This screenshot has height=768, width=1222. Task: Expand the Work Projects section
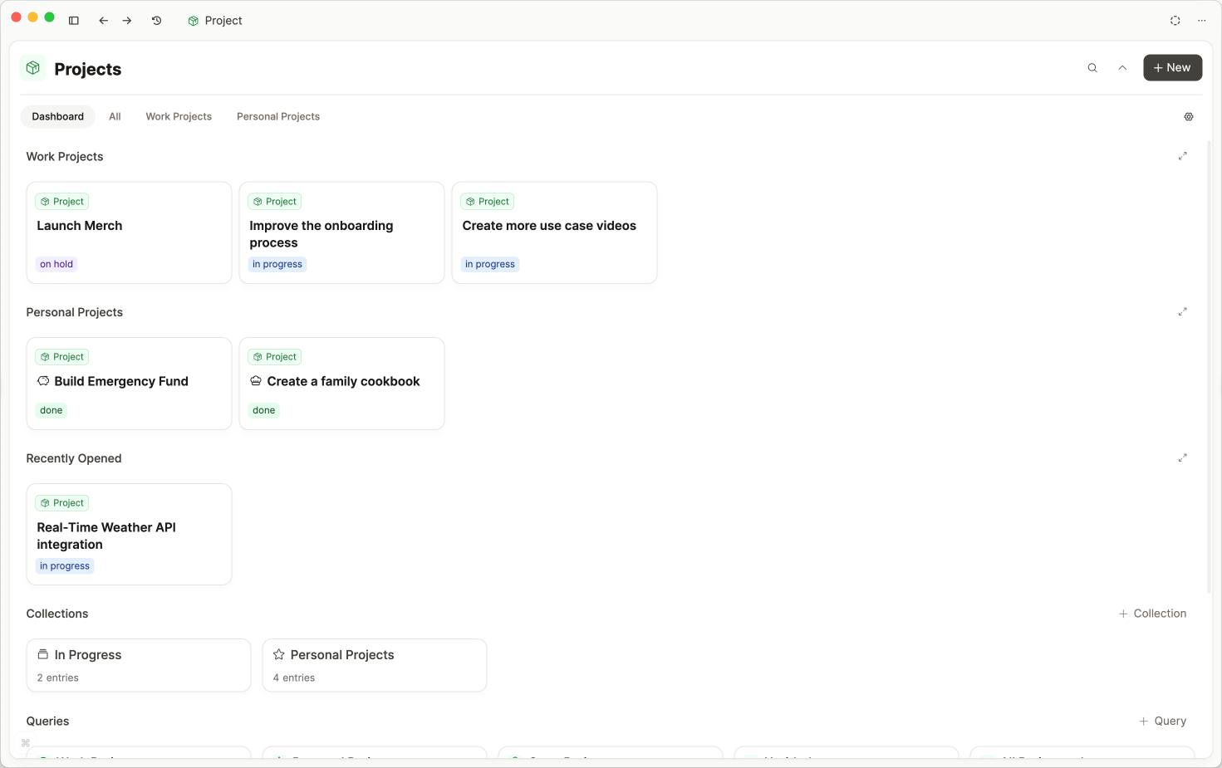(1182, 156)
